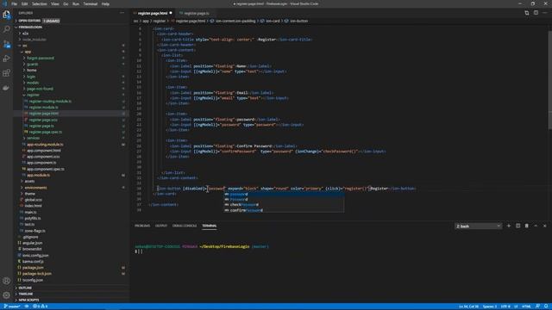Select checkPassword autocomplete suggestion
The width and height of the screenshot is (552, 310).
(284, 205)
